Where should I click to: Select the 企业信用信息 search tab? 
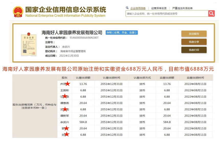(138, 8)
